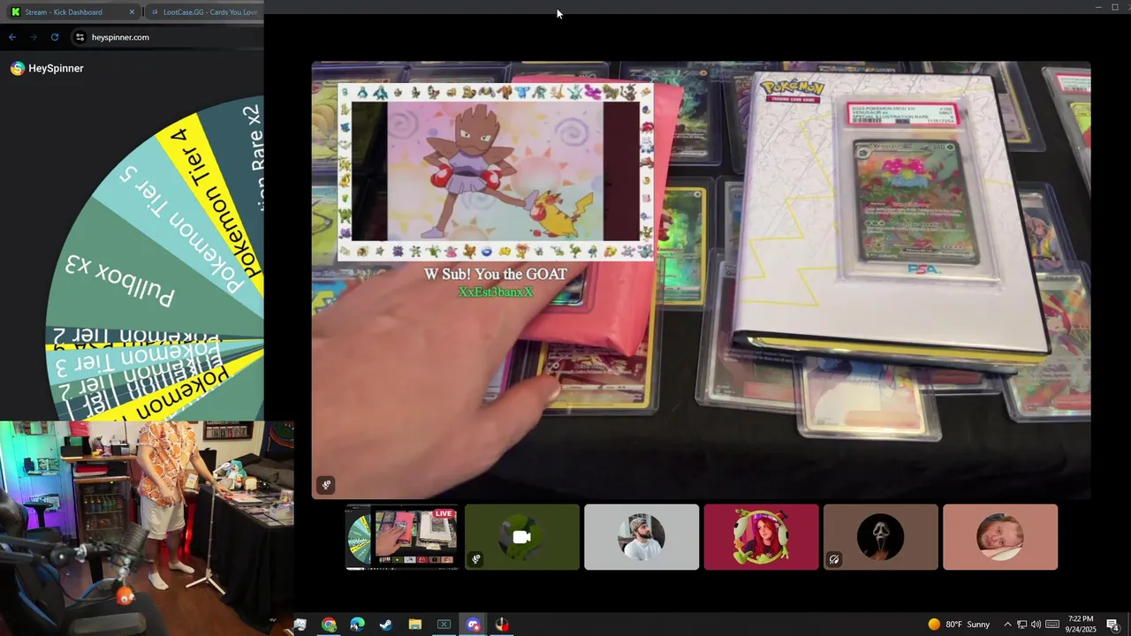Screen dimensions: 1131x636
Task: Open Microsoft Edge from the taskbar
Action: pos(357,625)
